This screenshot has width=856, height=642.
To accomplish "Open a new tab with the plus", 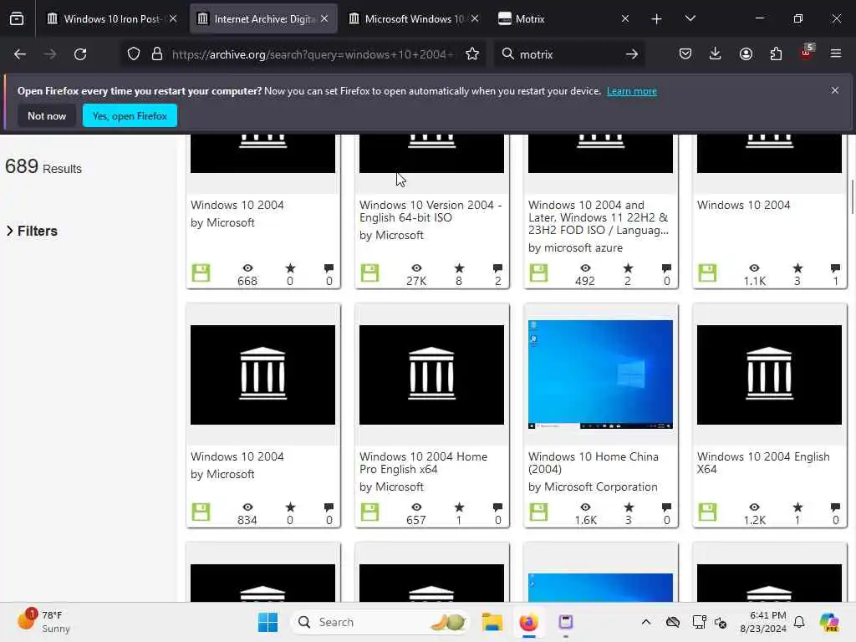I will point(656,19).
